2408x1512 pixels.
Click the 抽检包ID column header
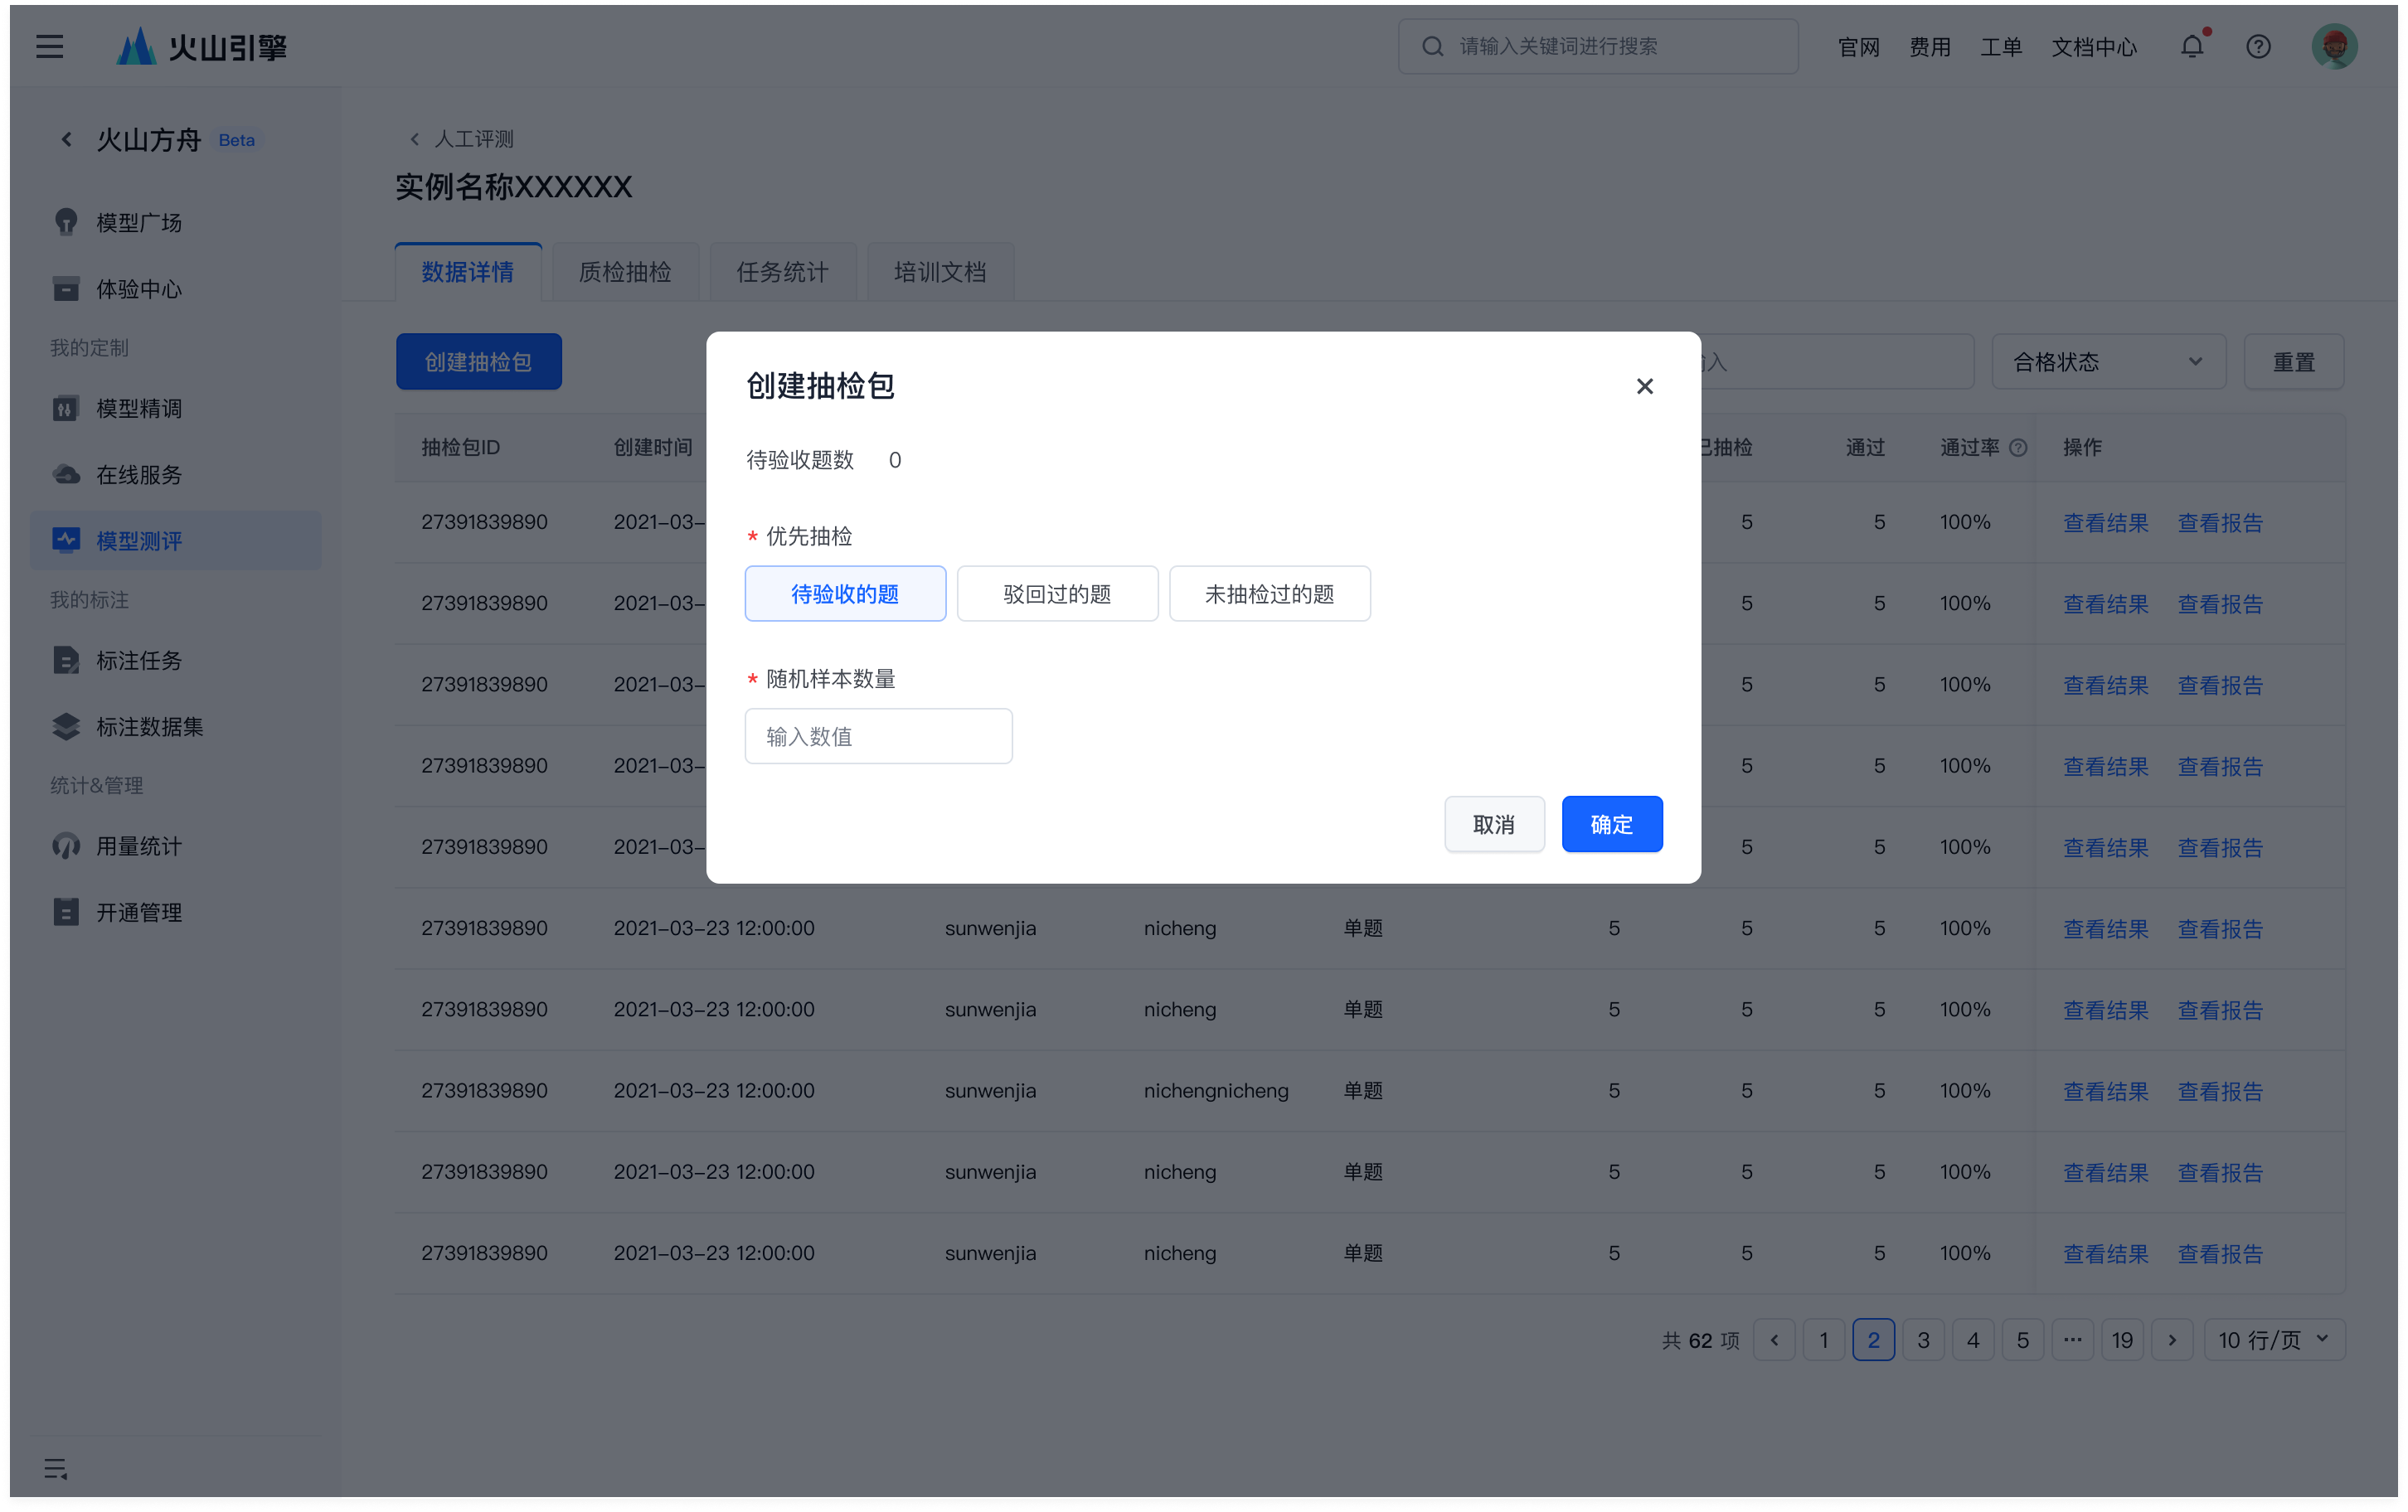pyautogui.click(x=461, y=447)
